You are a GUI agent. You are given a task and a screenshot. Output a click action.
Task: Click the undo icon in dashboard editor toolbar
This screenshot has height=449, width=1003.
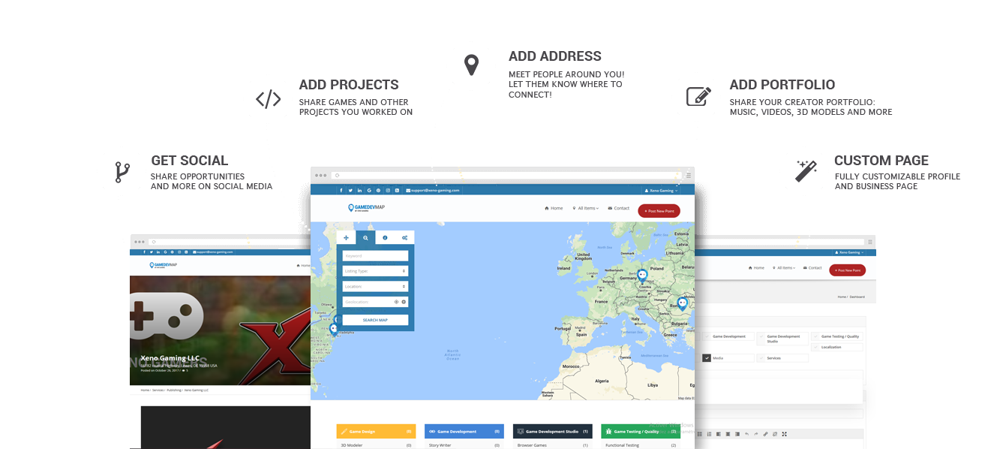(746, 434)
